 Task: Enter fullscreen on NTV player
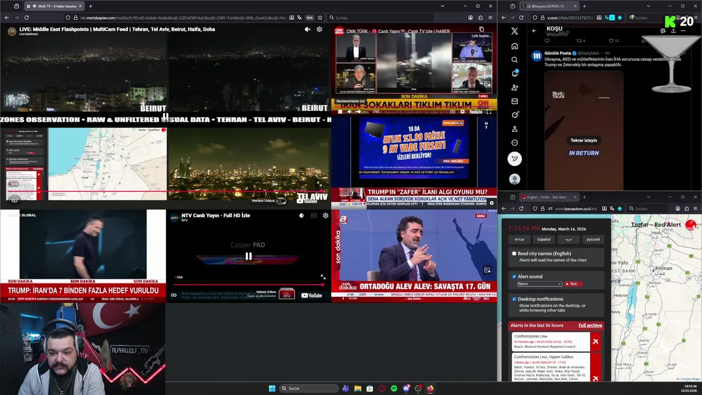pyautogui.click(x=323, y=277)
